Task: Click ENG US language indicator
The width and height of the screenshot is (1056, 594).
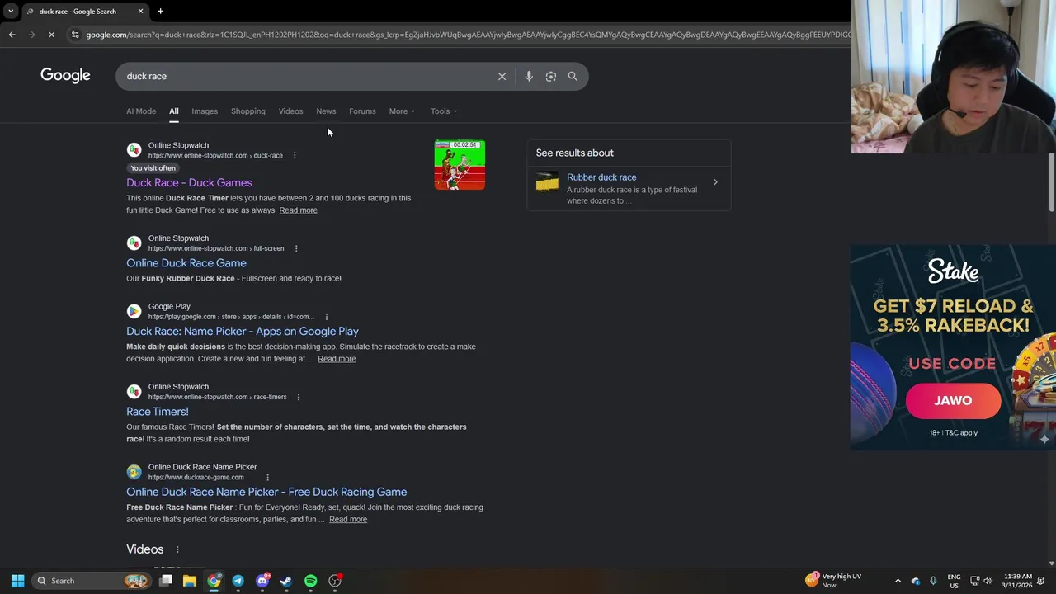Action: [954, 581]
